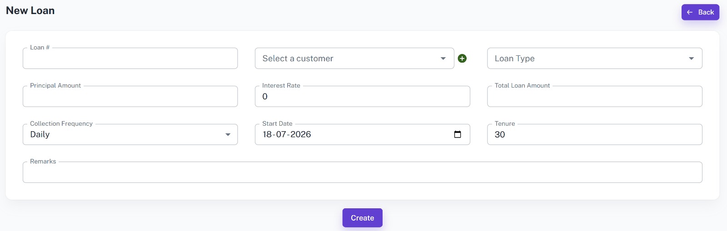Go back using the Back button

(x=700, y=12)
